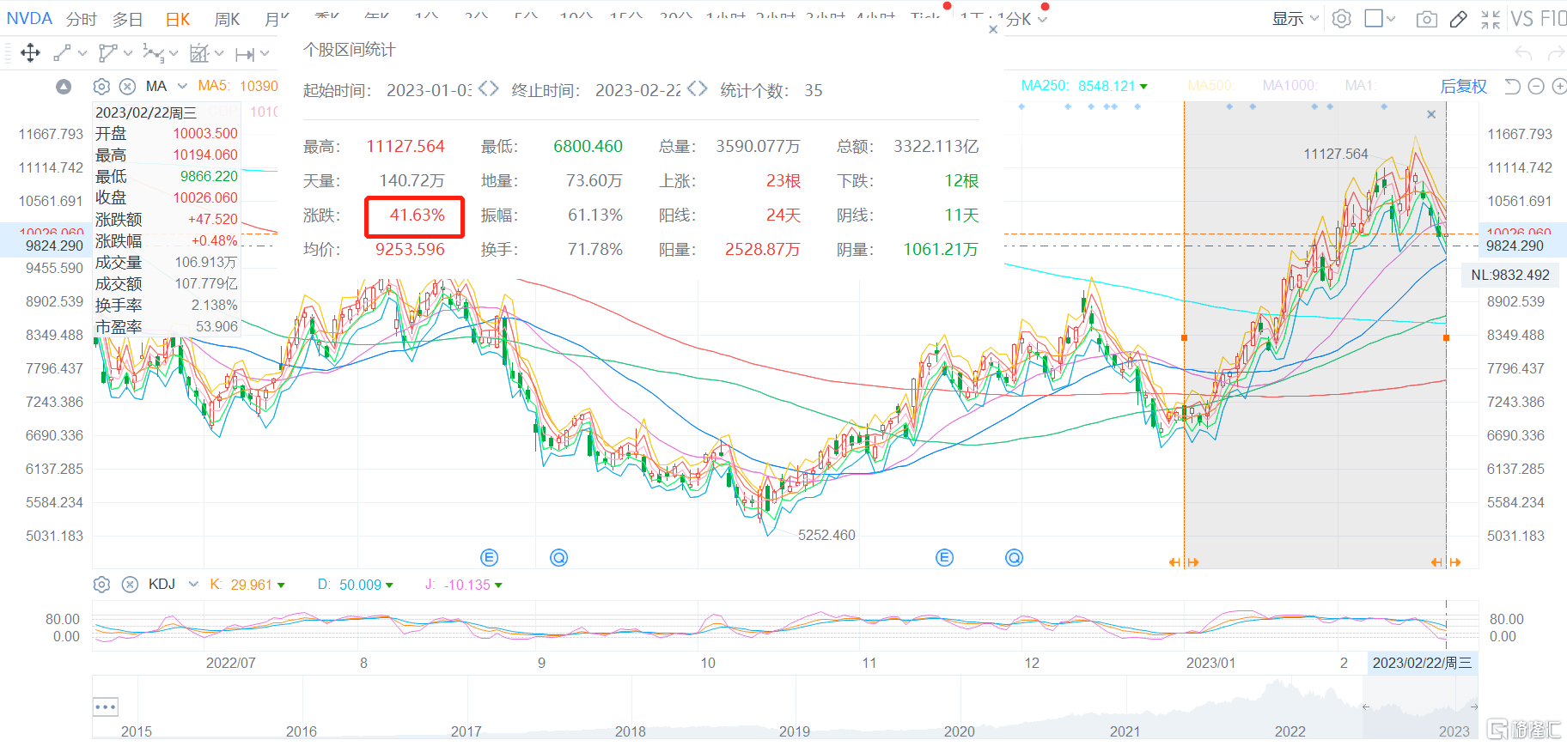
Task: Open the layout icon dropdown arrow
Action: click(x=1391, y=18)
